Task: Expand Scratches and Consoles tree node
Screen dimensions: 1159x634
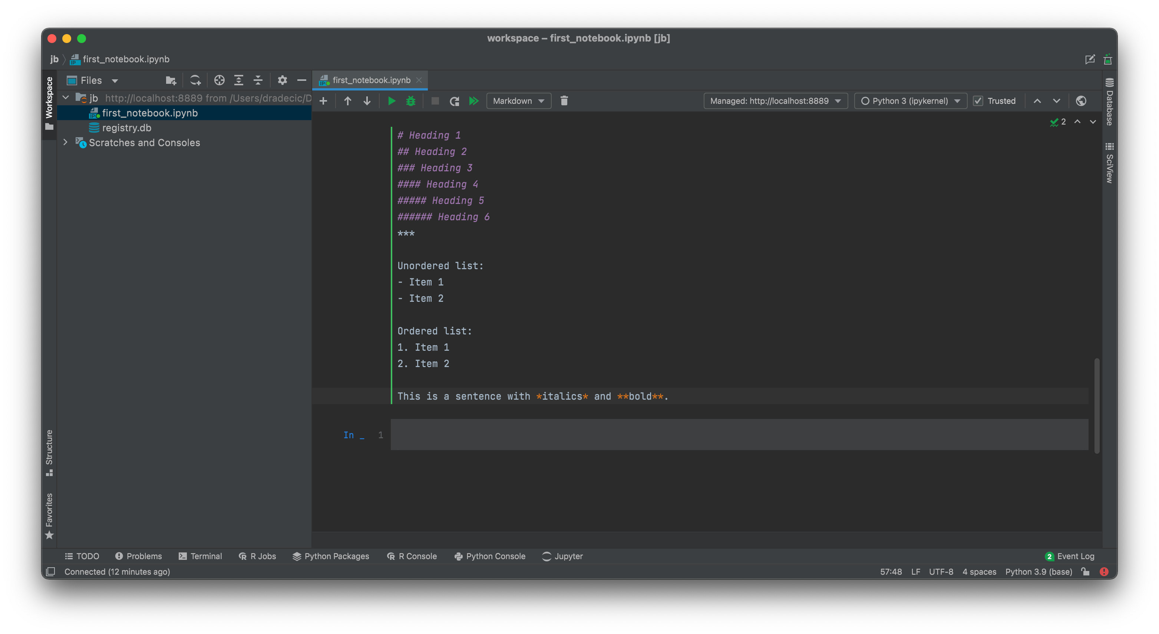Action: [x=66, y=142]
